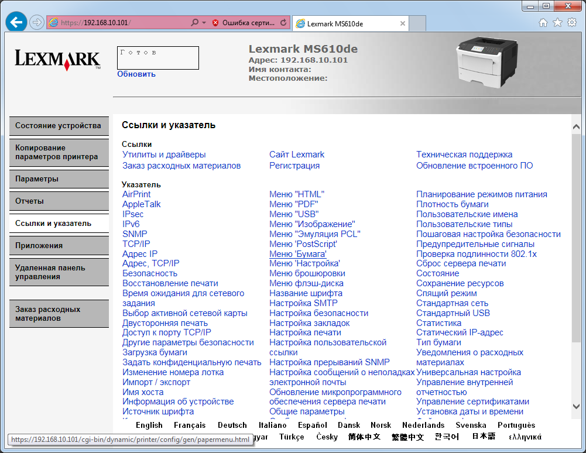Open a new blank tab
586x453 pixels.
coord(417,23)
